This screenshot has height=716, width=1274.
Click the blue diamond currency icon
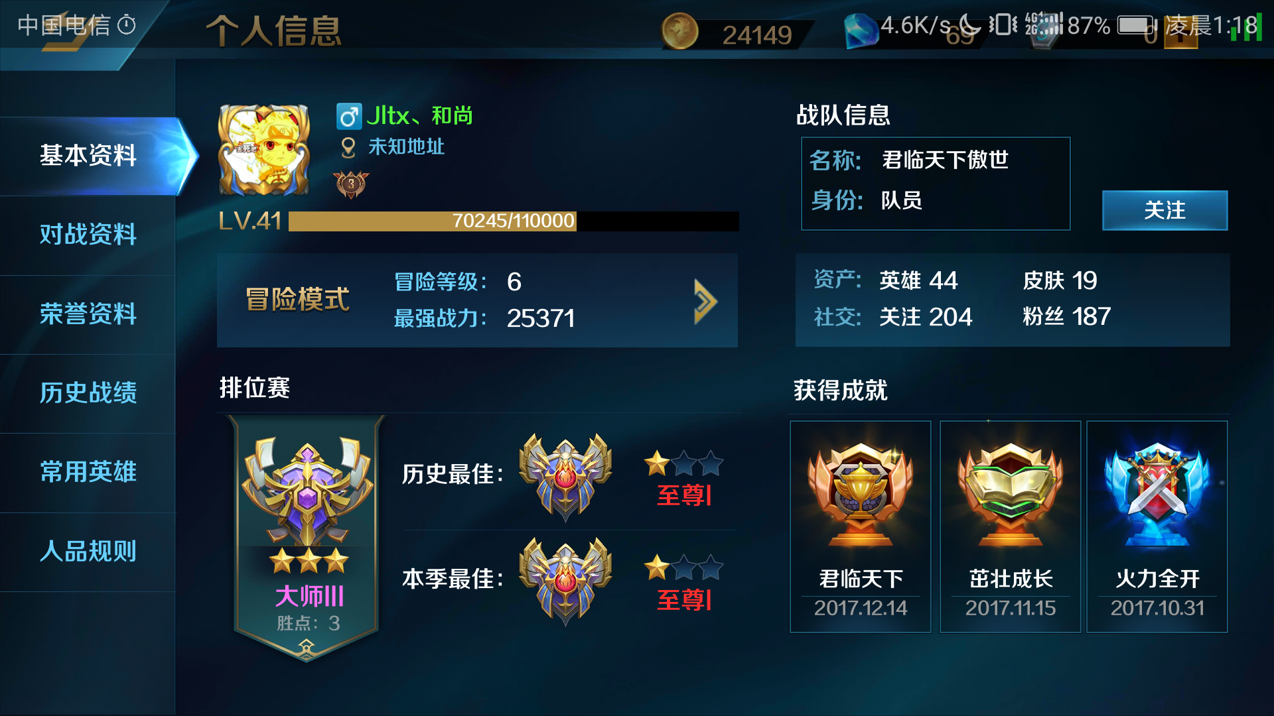pyautogui.click(x=861, y=31)
